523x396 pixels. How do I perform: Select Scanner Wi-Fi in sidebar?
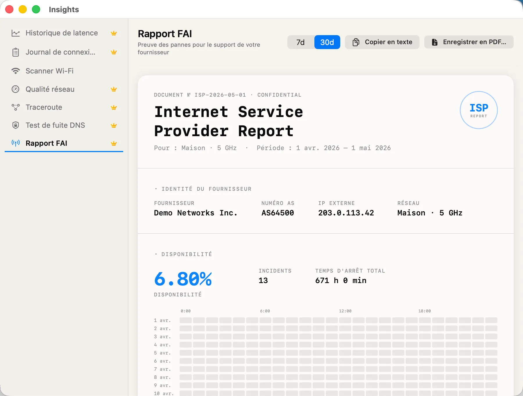[64, 71]
